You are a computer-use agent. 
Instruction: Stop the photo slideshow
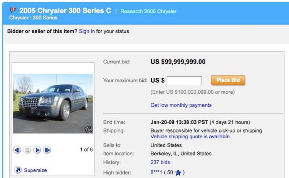(27, 150)
